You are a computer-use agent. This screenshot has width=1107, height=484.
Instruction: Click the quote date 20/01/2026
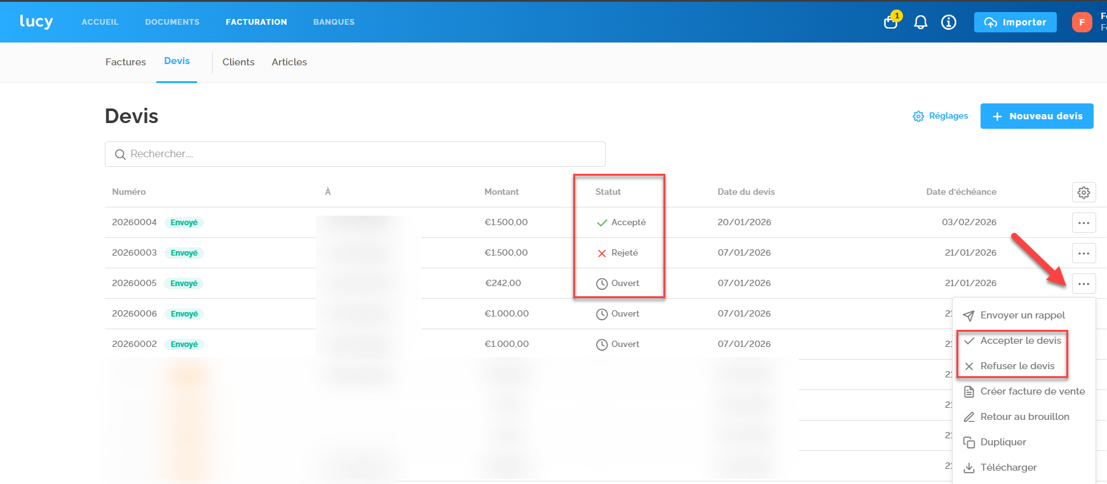(744, 223)
